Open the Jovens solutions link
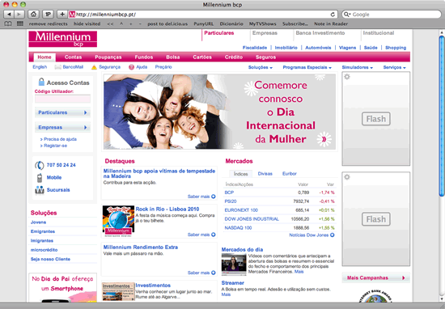This screenshot has height=309, width=445. pyautogui.click(x=38, y=222)
